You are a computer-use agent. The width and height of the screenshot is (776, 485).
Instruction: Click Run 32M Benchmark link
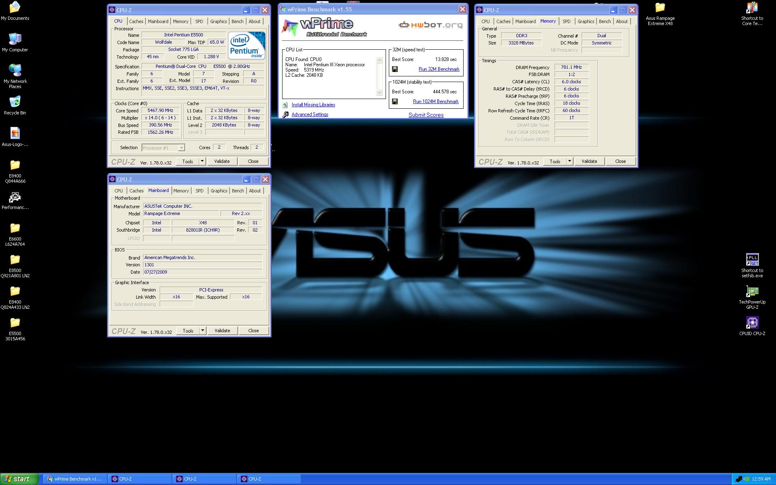439,69
